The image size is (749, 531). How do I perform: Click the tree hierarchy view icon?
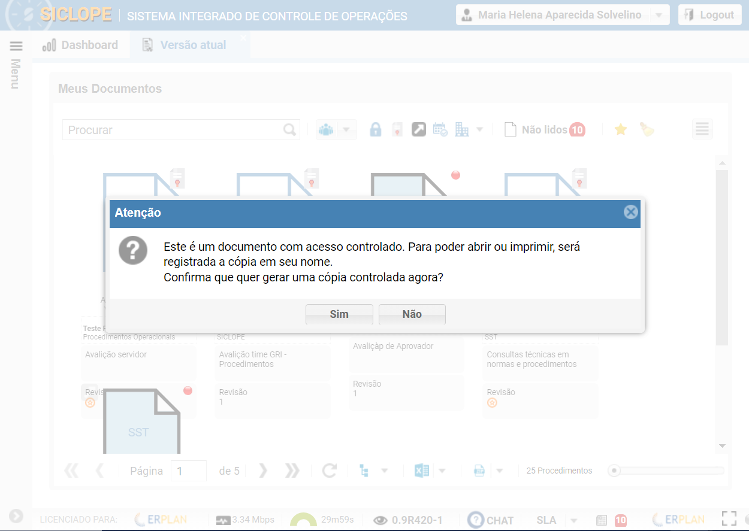coord(364,471)
